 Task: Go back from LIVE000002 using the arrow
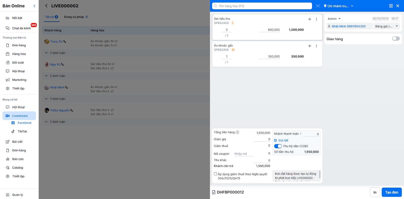point(46,6)
